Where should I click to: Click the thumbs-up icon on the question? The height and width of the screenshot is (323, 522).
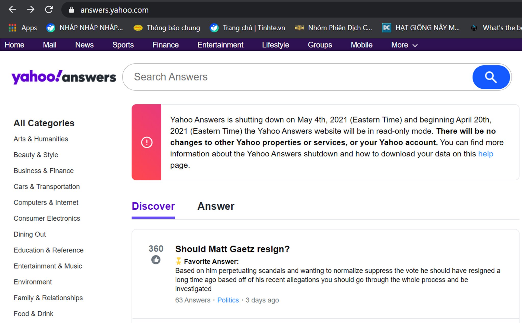point(156,260)
